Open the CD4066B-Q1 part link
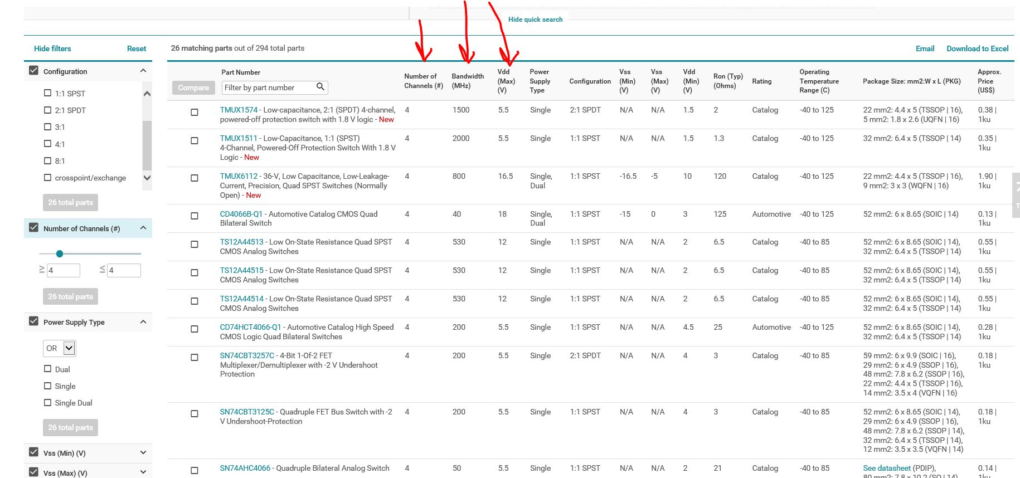The width and height of the screenshot is (1020, 478). coord(241,214)
